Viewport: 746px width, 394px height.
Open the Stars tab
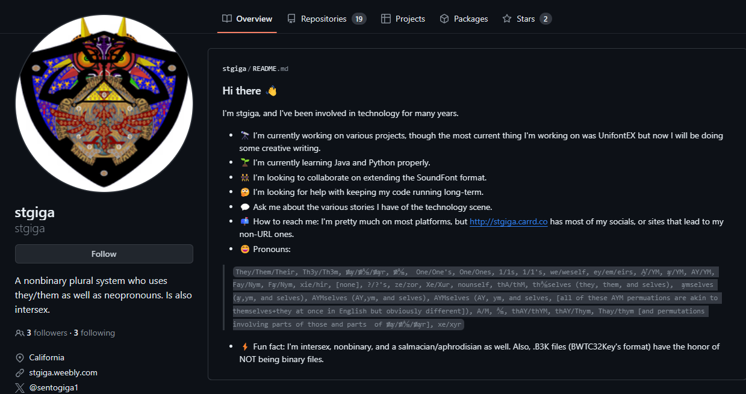527,19
